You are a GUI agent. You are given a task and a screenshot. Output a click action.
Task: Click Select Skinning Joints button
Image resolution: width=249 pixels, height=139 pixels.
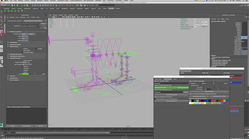tap(171, 95)
